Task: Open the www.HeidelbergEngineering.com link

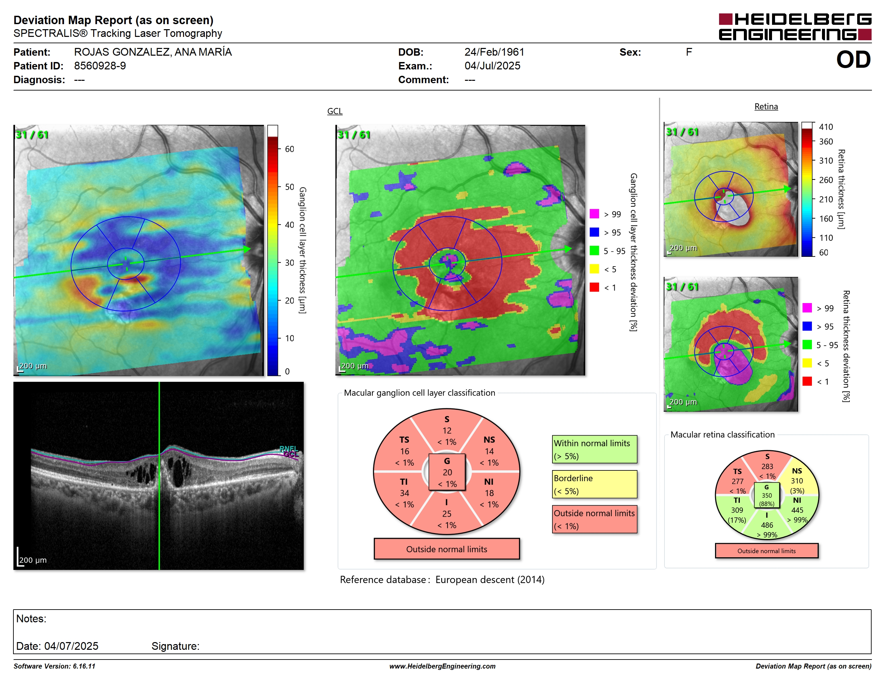Action: (x=442, y=666)
